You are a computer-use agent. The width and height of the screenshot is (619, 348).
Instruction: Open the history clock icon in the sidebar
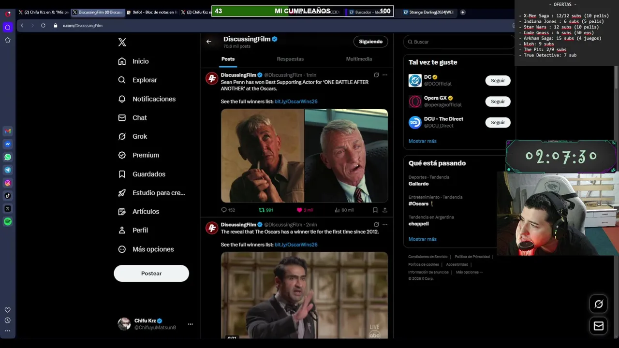click(8, 320)
